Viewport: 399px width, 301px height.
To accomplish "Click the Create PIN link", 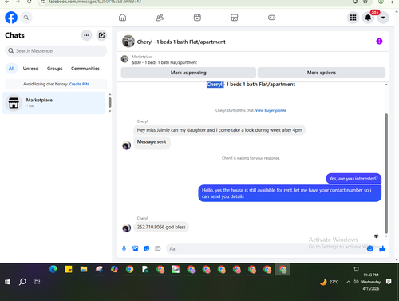I will (79, 84).
